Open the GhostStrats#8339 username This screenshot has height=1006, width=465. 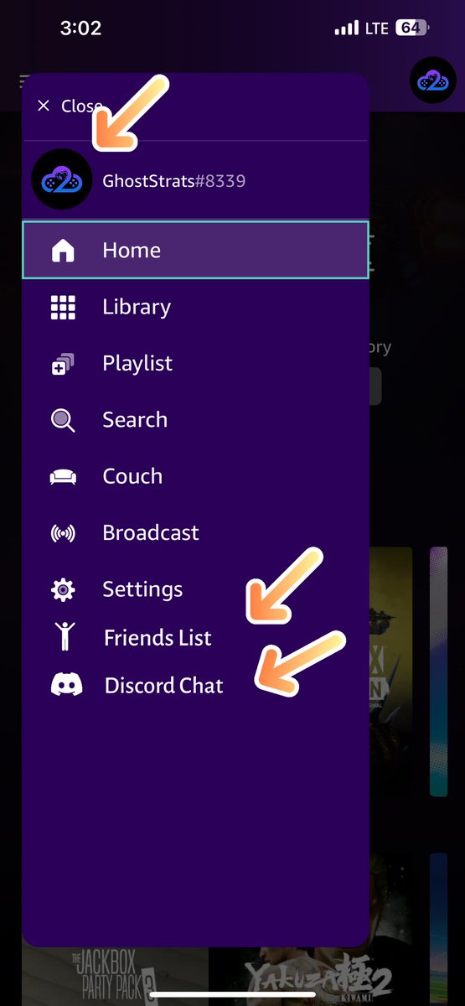coord(174,180)
